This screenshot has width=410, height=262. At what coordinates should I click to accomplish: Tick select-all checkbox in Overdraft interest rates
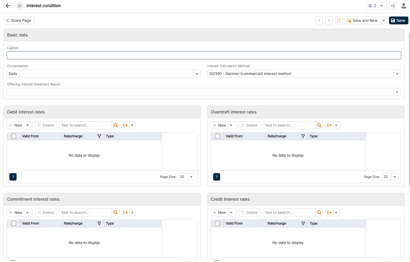[x=217, y=136]
